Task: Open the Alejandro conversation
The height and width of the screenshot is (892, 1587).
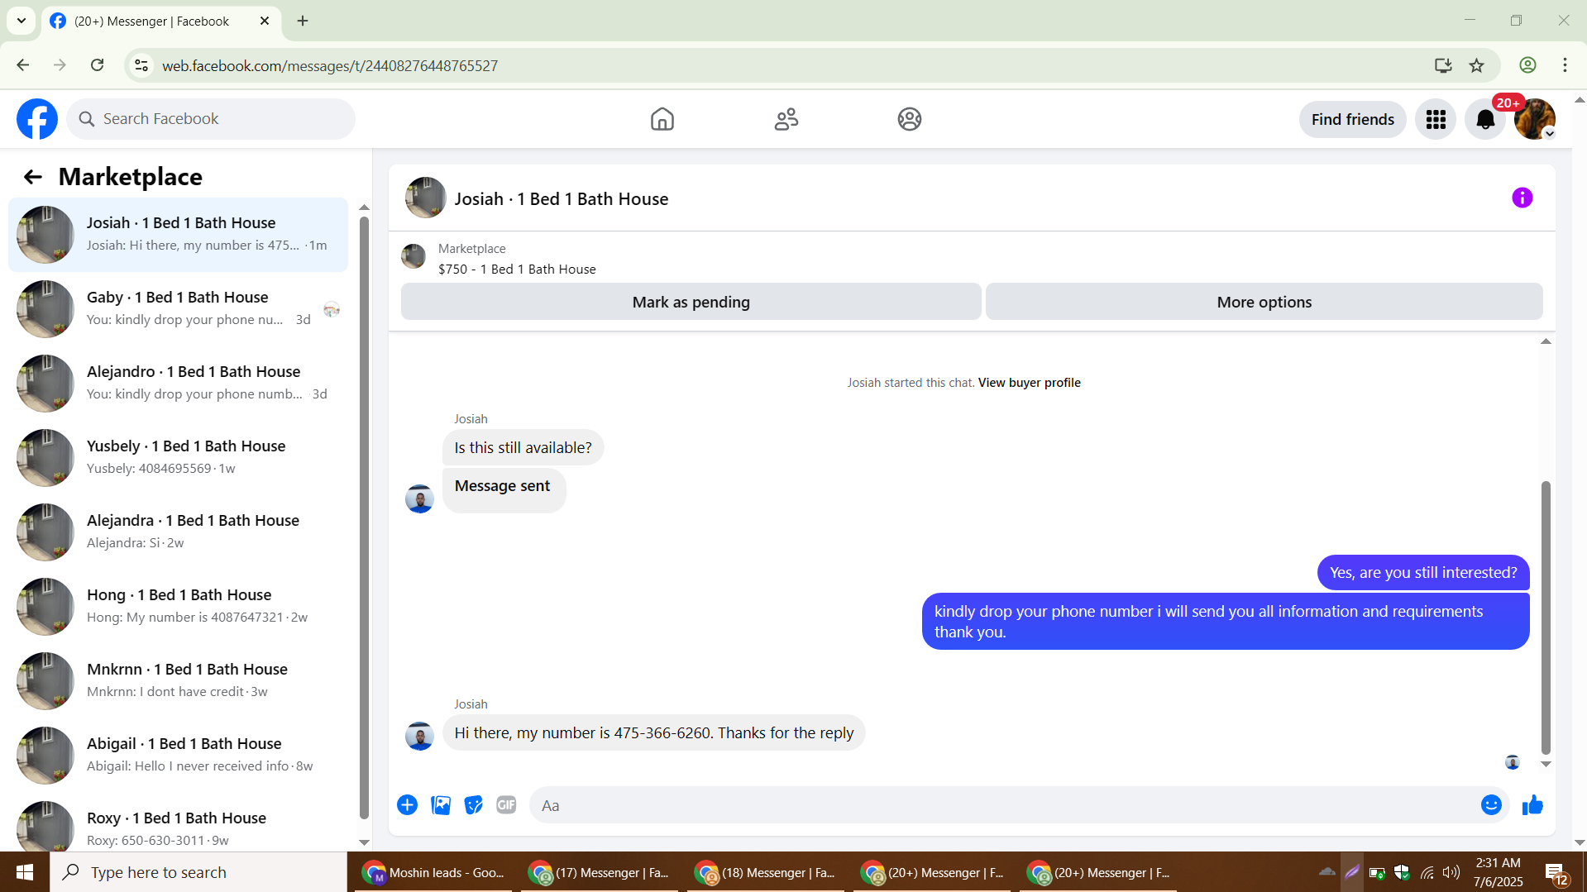Action: coord(178,384)
